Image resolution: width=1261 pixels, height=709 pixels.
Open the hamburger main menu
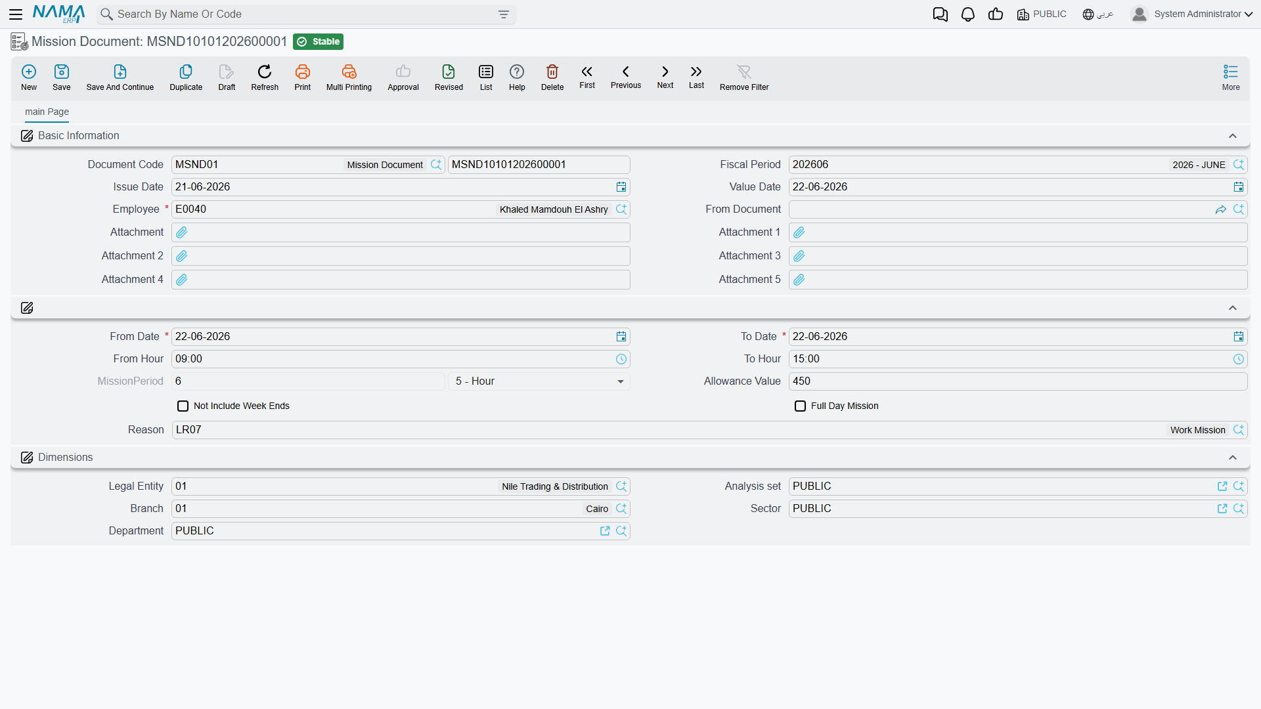click(x=16, y=14)
